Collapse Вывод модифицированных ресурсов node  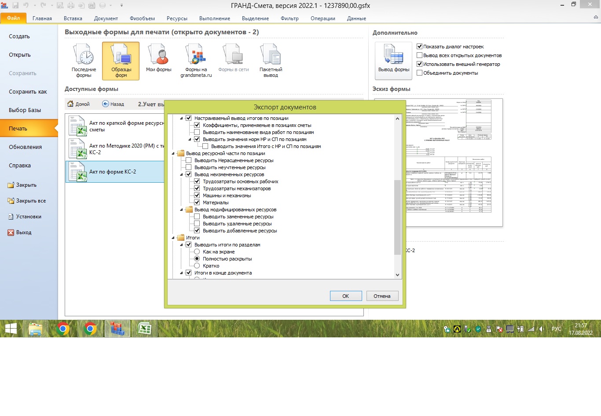[x=181, y=210]
